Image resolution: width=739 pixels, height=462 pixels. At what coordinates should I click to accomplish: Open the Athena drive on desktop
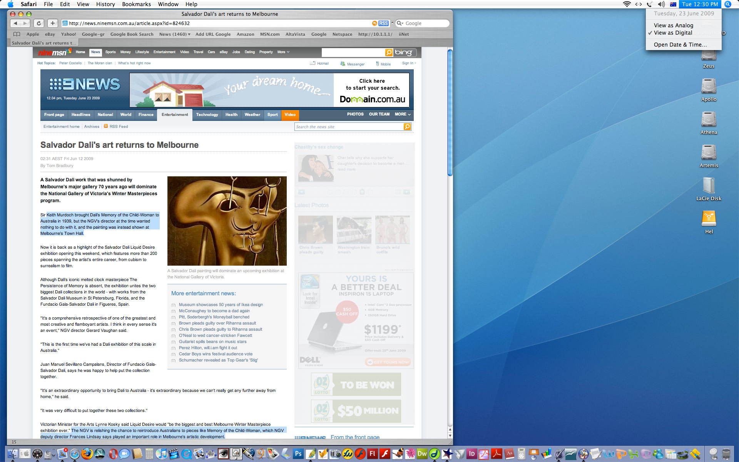pyautogui.click(x=709, y=119)
